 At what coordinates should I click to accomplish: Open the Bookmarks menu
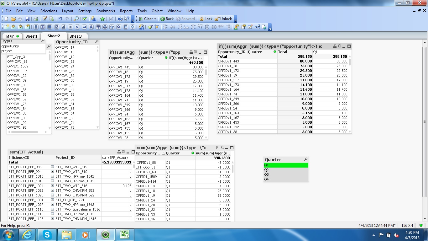click(106, 11)
